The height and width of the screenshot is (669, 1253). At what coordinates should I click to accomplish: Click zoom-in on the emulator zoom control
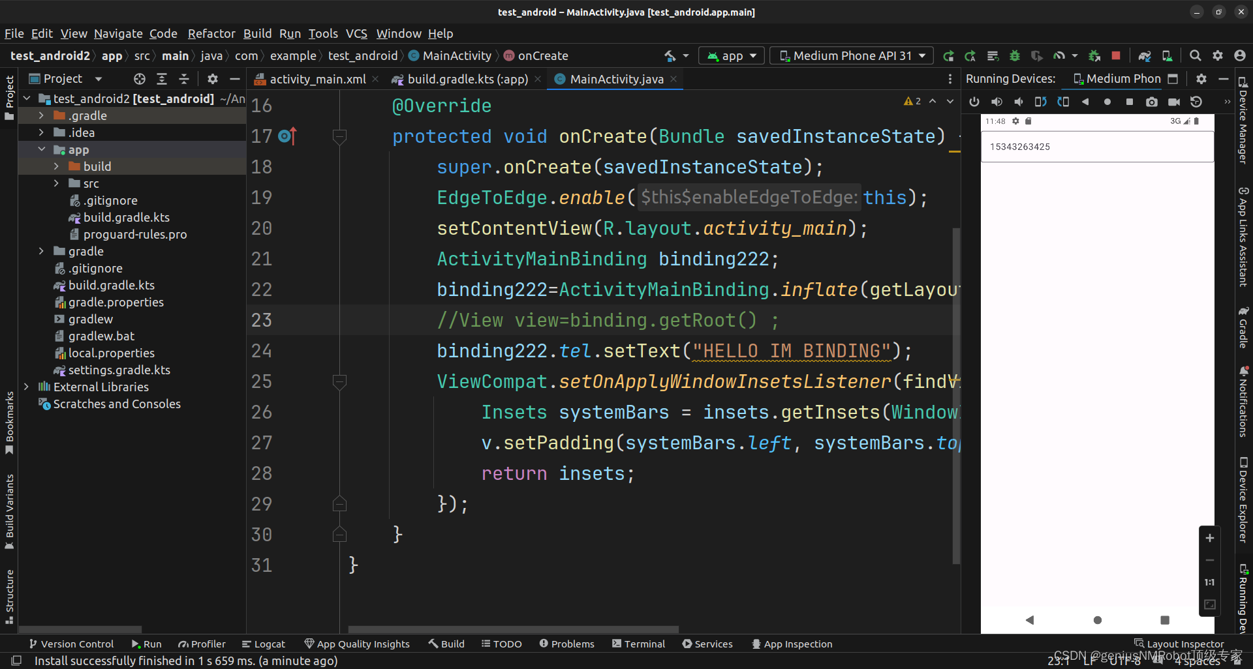click(1209, 538)
